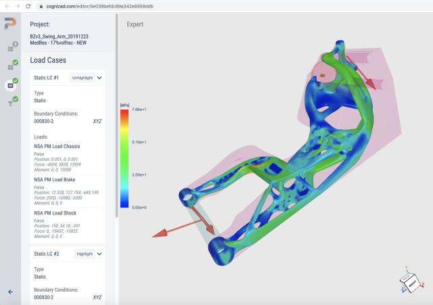Screen dimensions: 433x305
Task: Collapse Static LC #2 with chevron
Action: [100, 254]
